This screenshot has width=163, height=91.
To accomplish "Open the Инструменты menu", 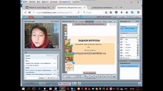I will click(x=65, y=2).
